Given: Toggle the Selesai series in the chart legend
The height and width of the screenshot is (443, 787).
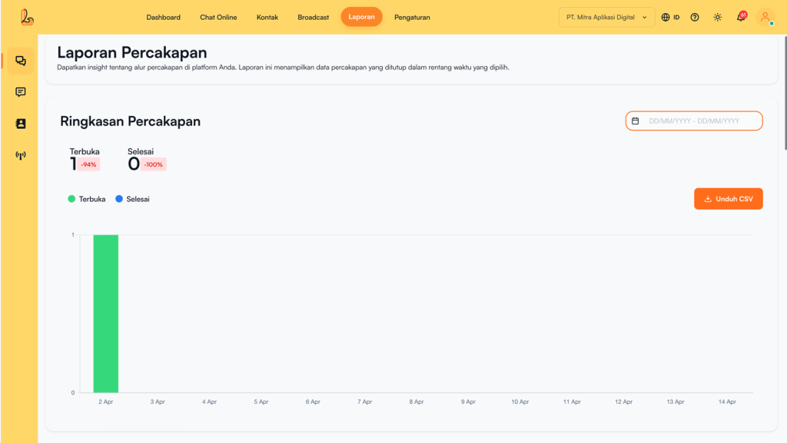Looking at the screenshot, I should coord(132,199).
